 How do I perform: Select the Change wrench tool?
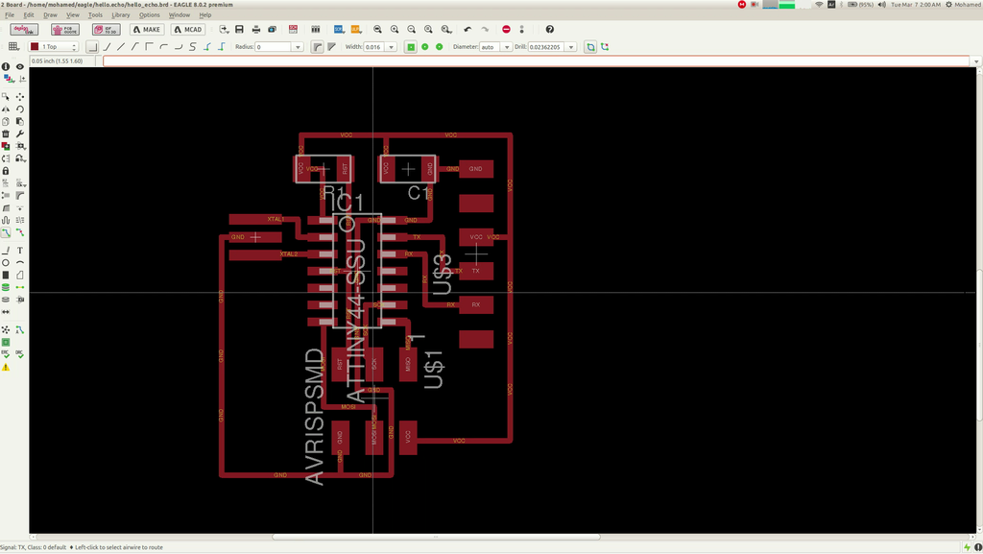[20, 133]
